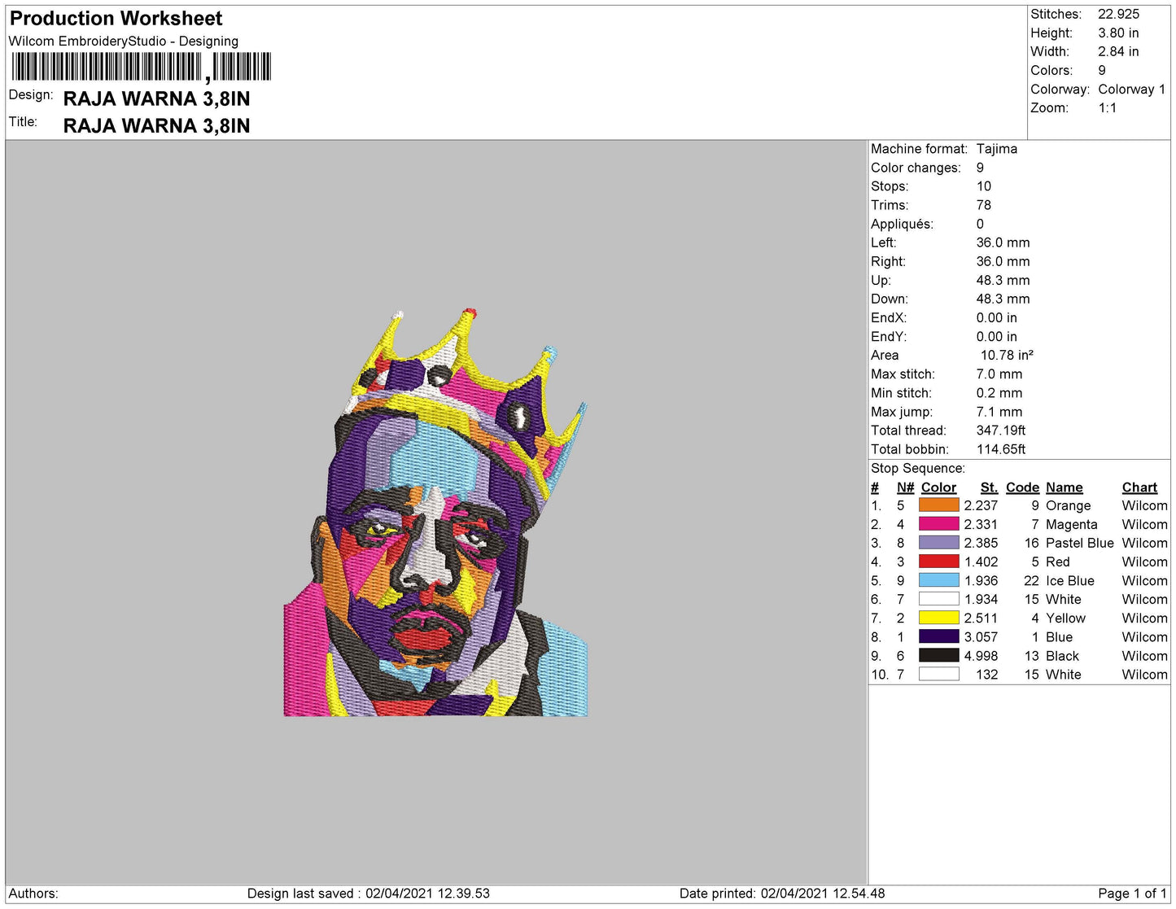The image size is (1176, 909).
Task: Click the Min stitch value '0.2 mm'
Action: [999, 392]
